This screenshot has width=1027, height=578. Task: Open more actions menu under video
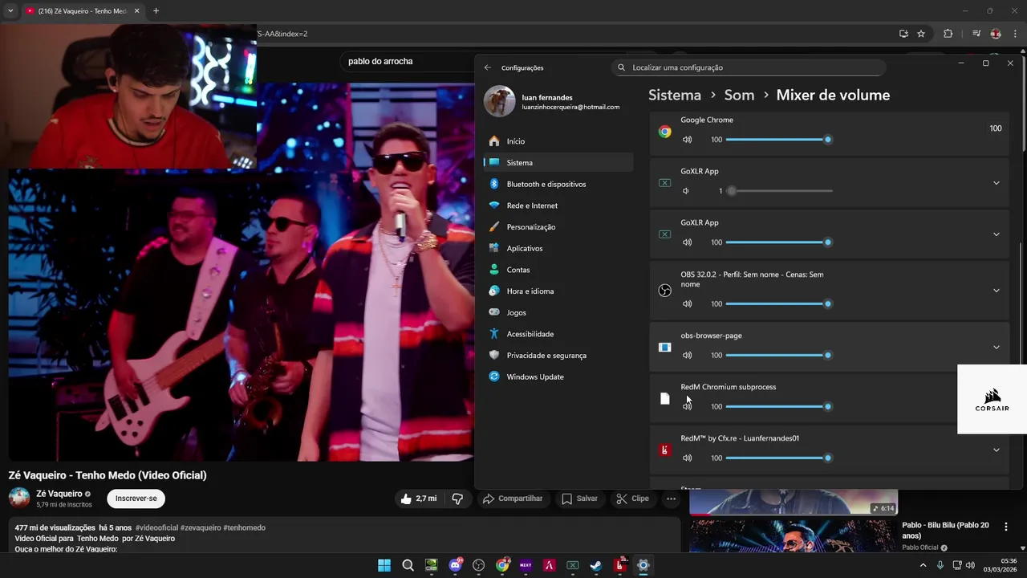coord(671,499)
